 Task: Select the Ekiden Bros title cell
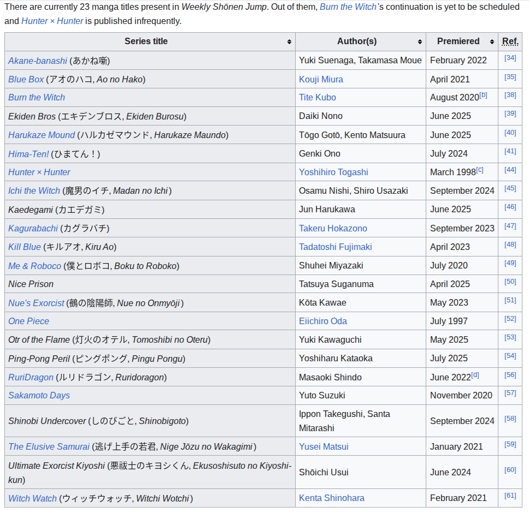(x=150, y=116)
